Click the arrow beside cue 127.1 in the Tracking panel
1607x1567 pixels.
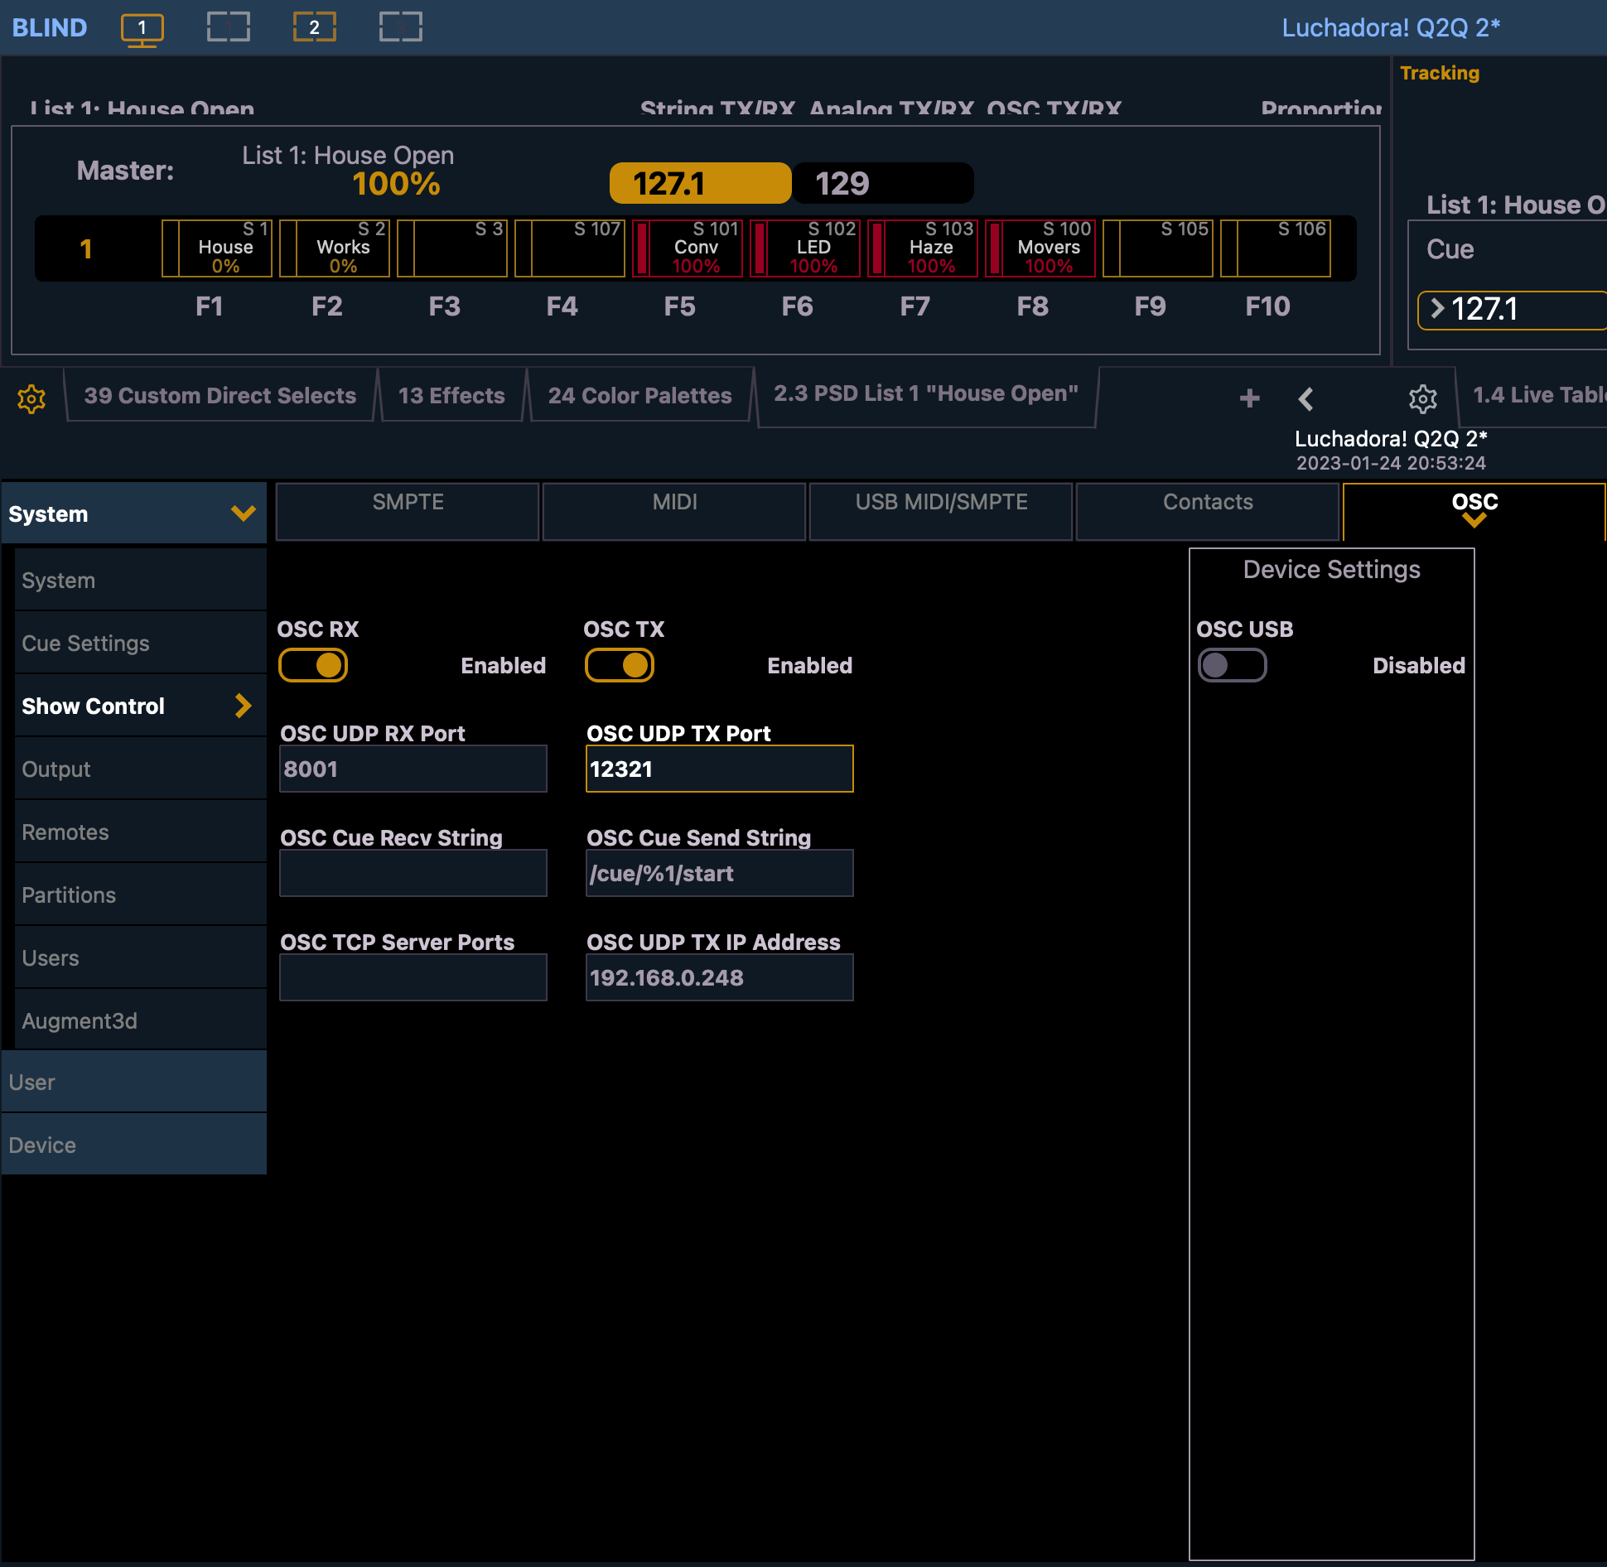1438,309
